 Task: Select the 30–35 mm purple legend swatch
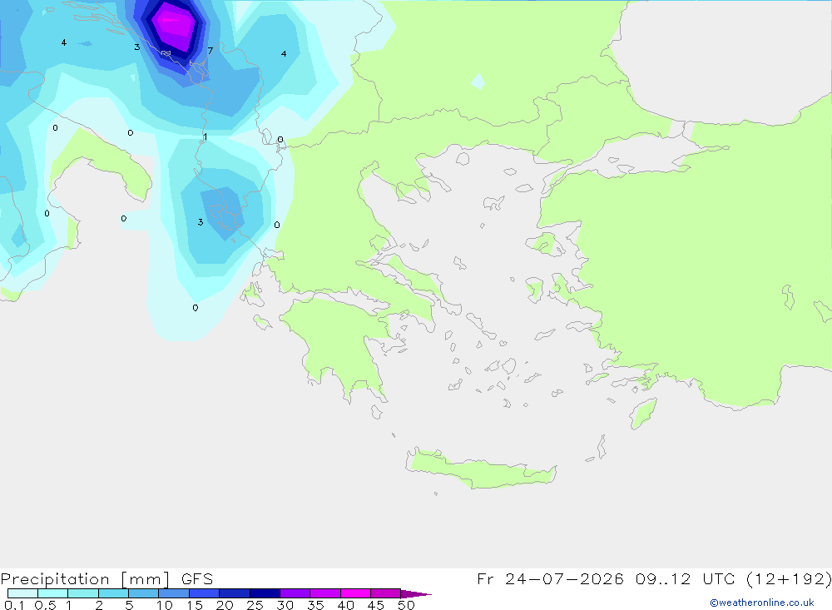point(295,593)
